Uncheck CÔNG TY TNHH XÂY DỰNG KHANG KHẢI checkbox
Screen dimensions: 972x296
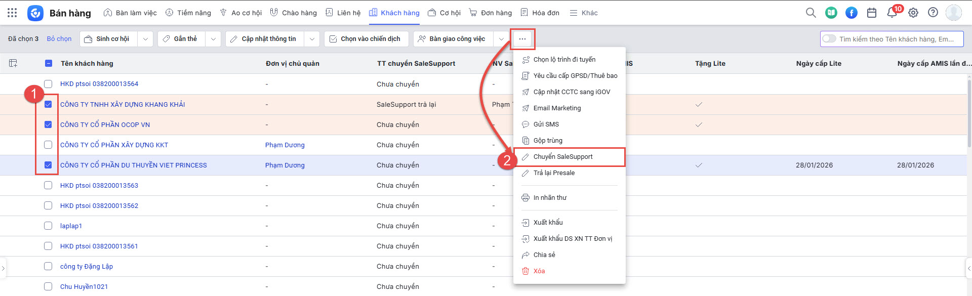point(48,104)
